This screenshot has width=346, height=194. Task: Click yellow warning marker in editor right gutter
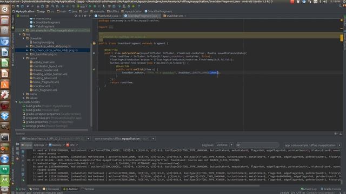[x=342, y=38]
